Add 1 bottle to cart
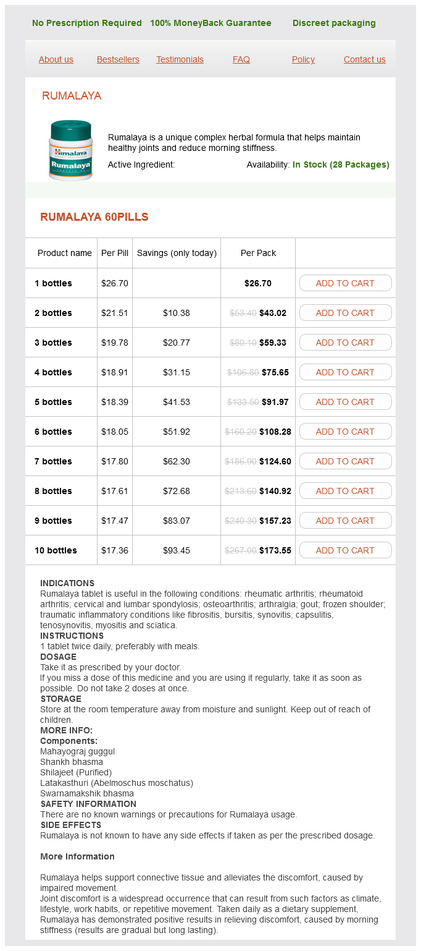Image resolution: width=421 pixels, height=951 pixels. 345,283
